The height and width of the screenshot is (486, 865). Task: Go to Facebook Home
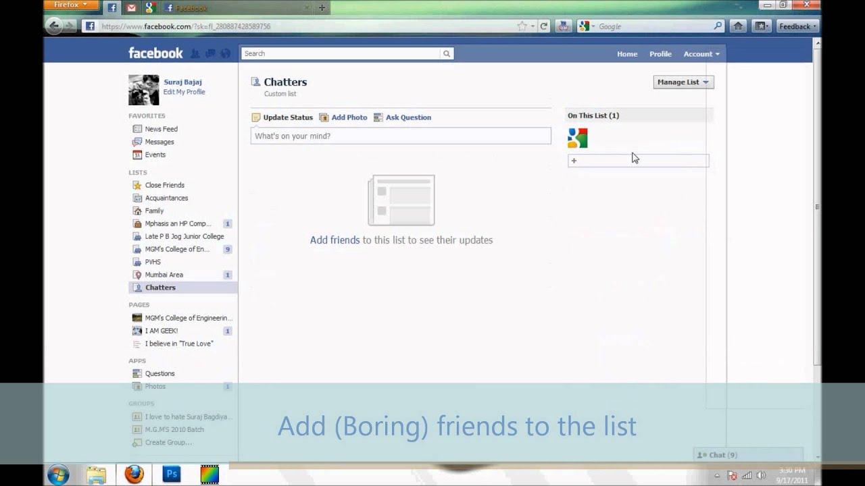(627, 54)
